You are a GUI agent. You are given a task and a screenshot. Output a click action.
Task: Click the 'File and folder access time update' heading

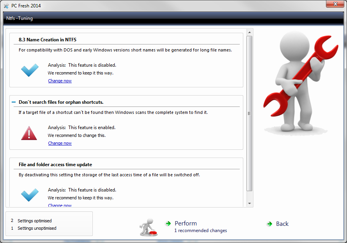55,165
